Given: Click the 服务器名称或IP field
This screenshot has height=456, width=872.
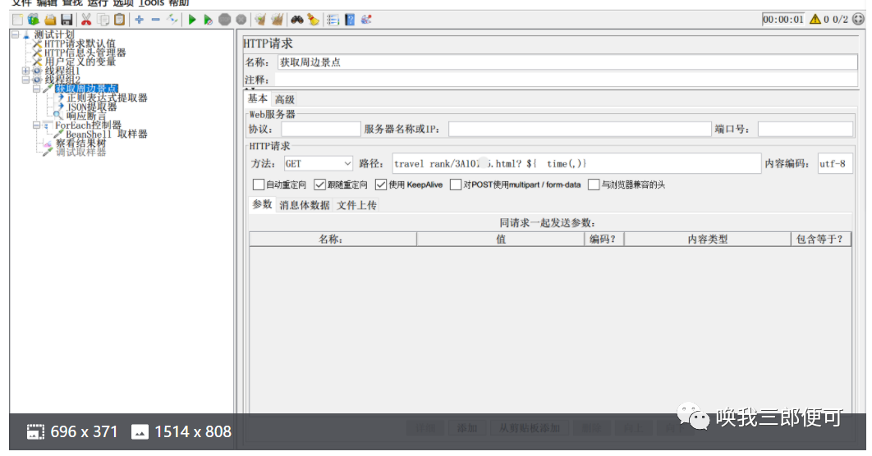Looking at the screenshot, I should (x=580, y=129).
